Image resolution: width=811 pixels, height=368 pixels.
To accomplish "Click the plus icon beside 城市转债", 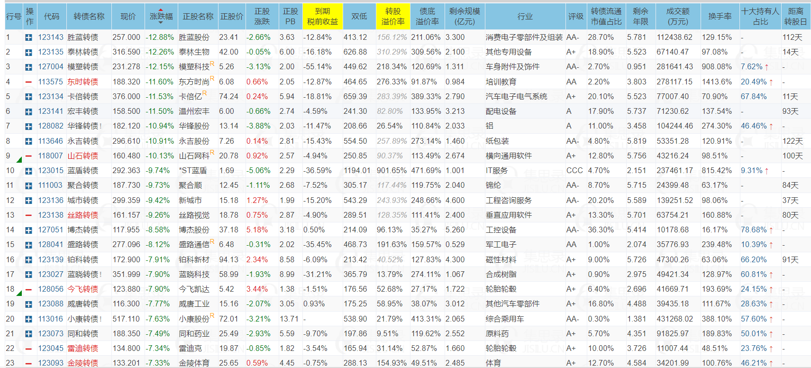I will (29, 201).
